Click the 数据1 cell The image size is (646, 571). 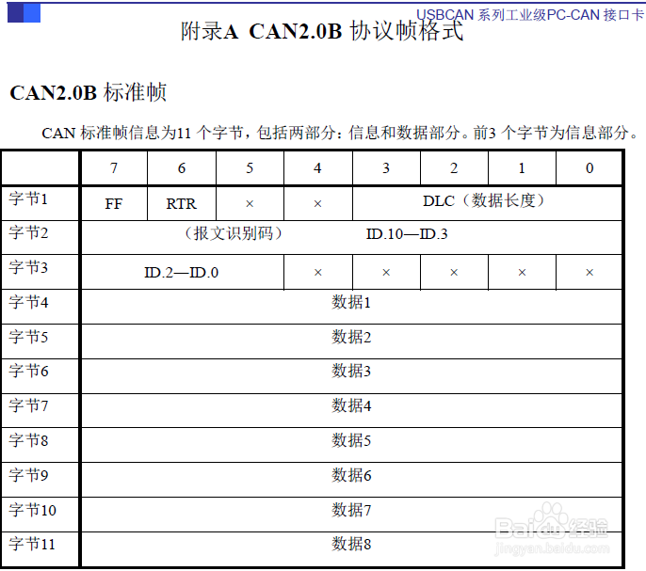coord(351,307)
